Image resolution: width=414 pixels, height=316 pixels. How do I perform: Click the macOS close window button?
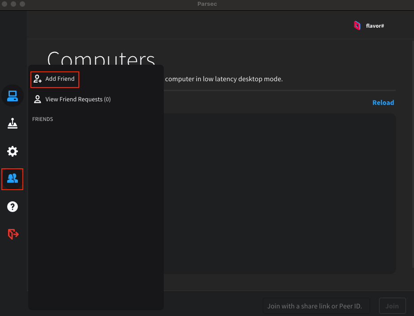pos(4,4)
